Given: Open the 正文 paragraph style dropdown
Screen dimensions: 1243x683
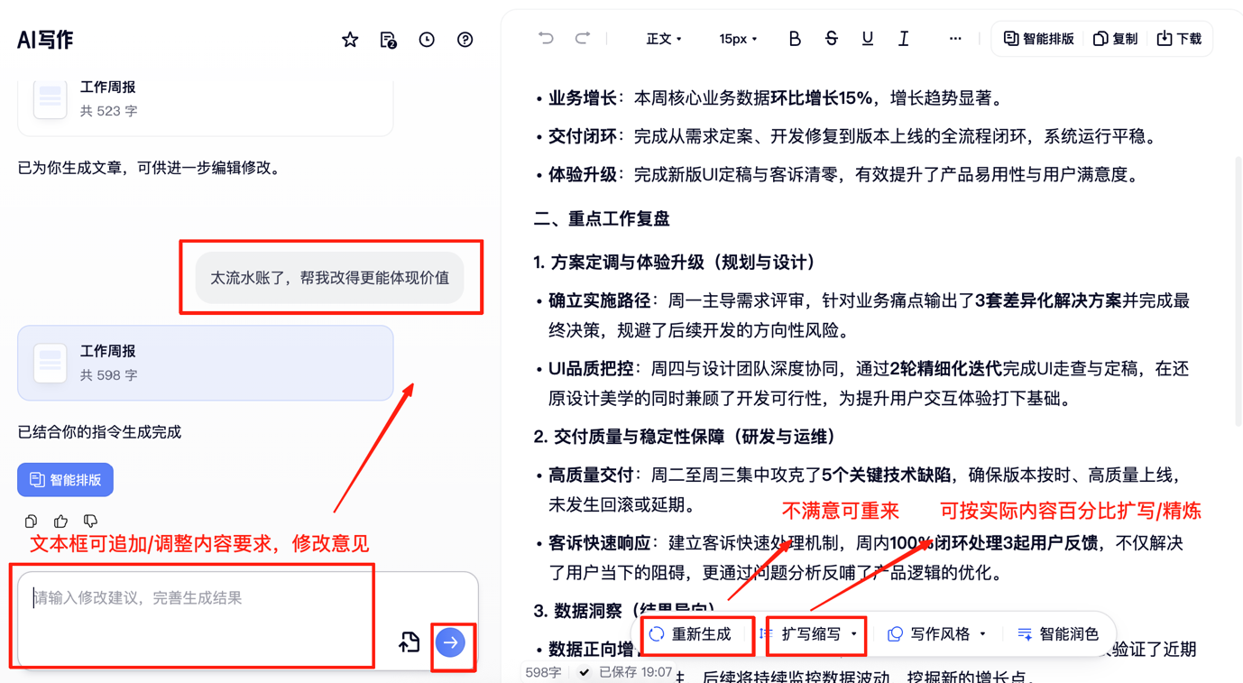Looking at the screenshot, I should (664, 39).
